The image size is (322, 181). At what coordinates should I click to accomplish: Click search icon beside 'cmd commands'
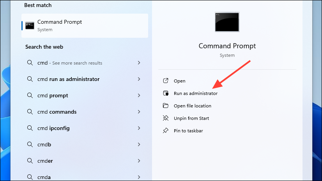30,112
